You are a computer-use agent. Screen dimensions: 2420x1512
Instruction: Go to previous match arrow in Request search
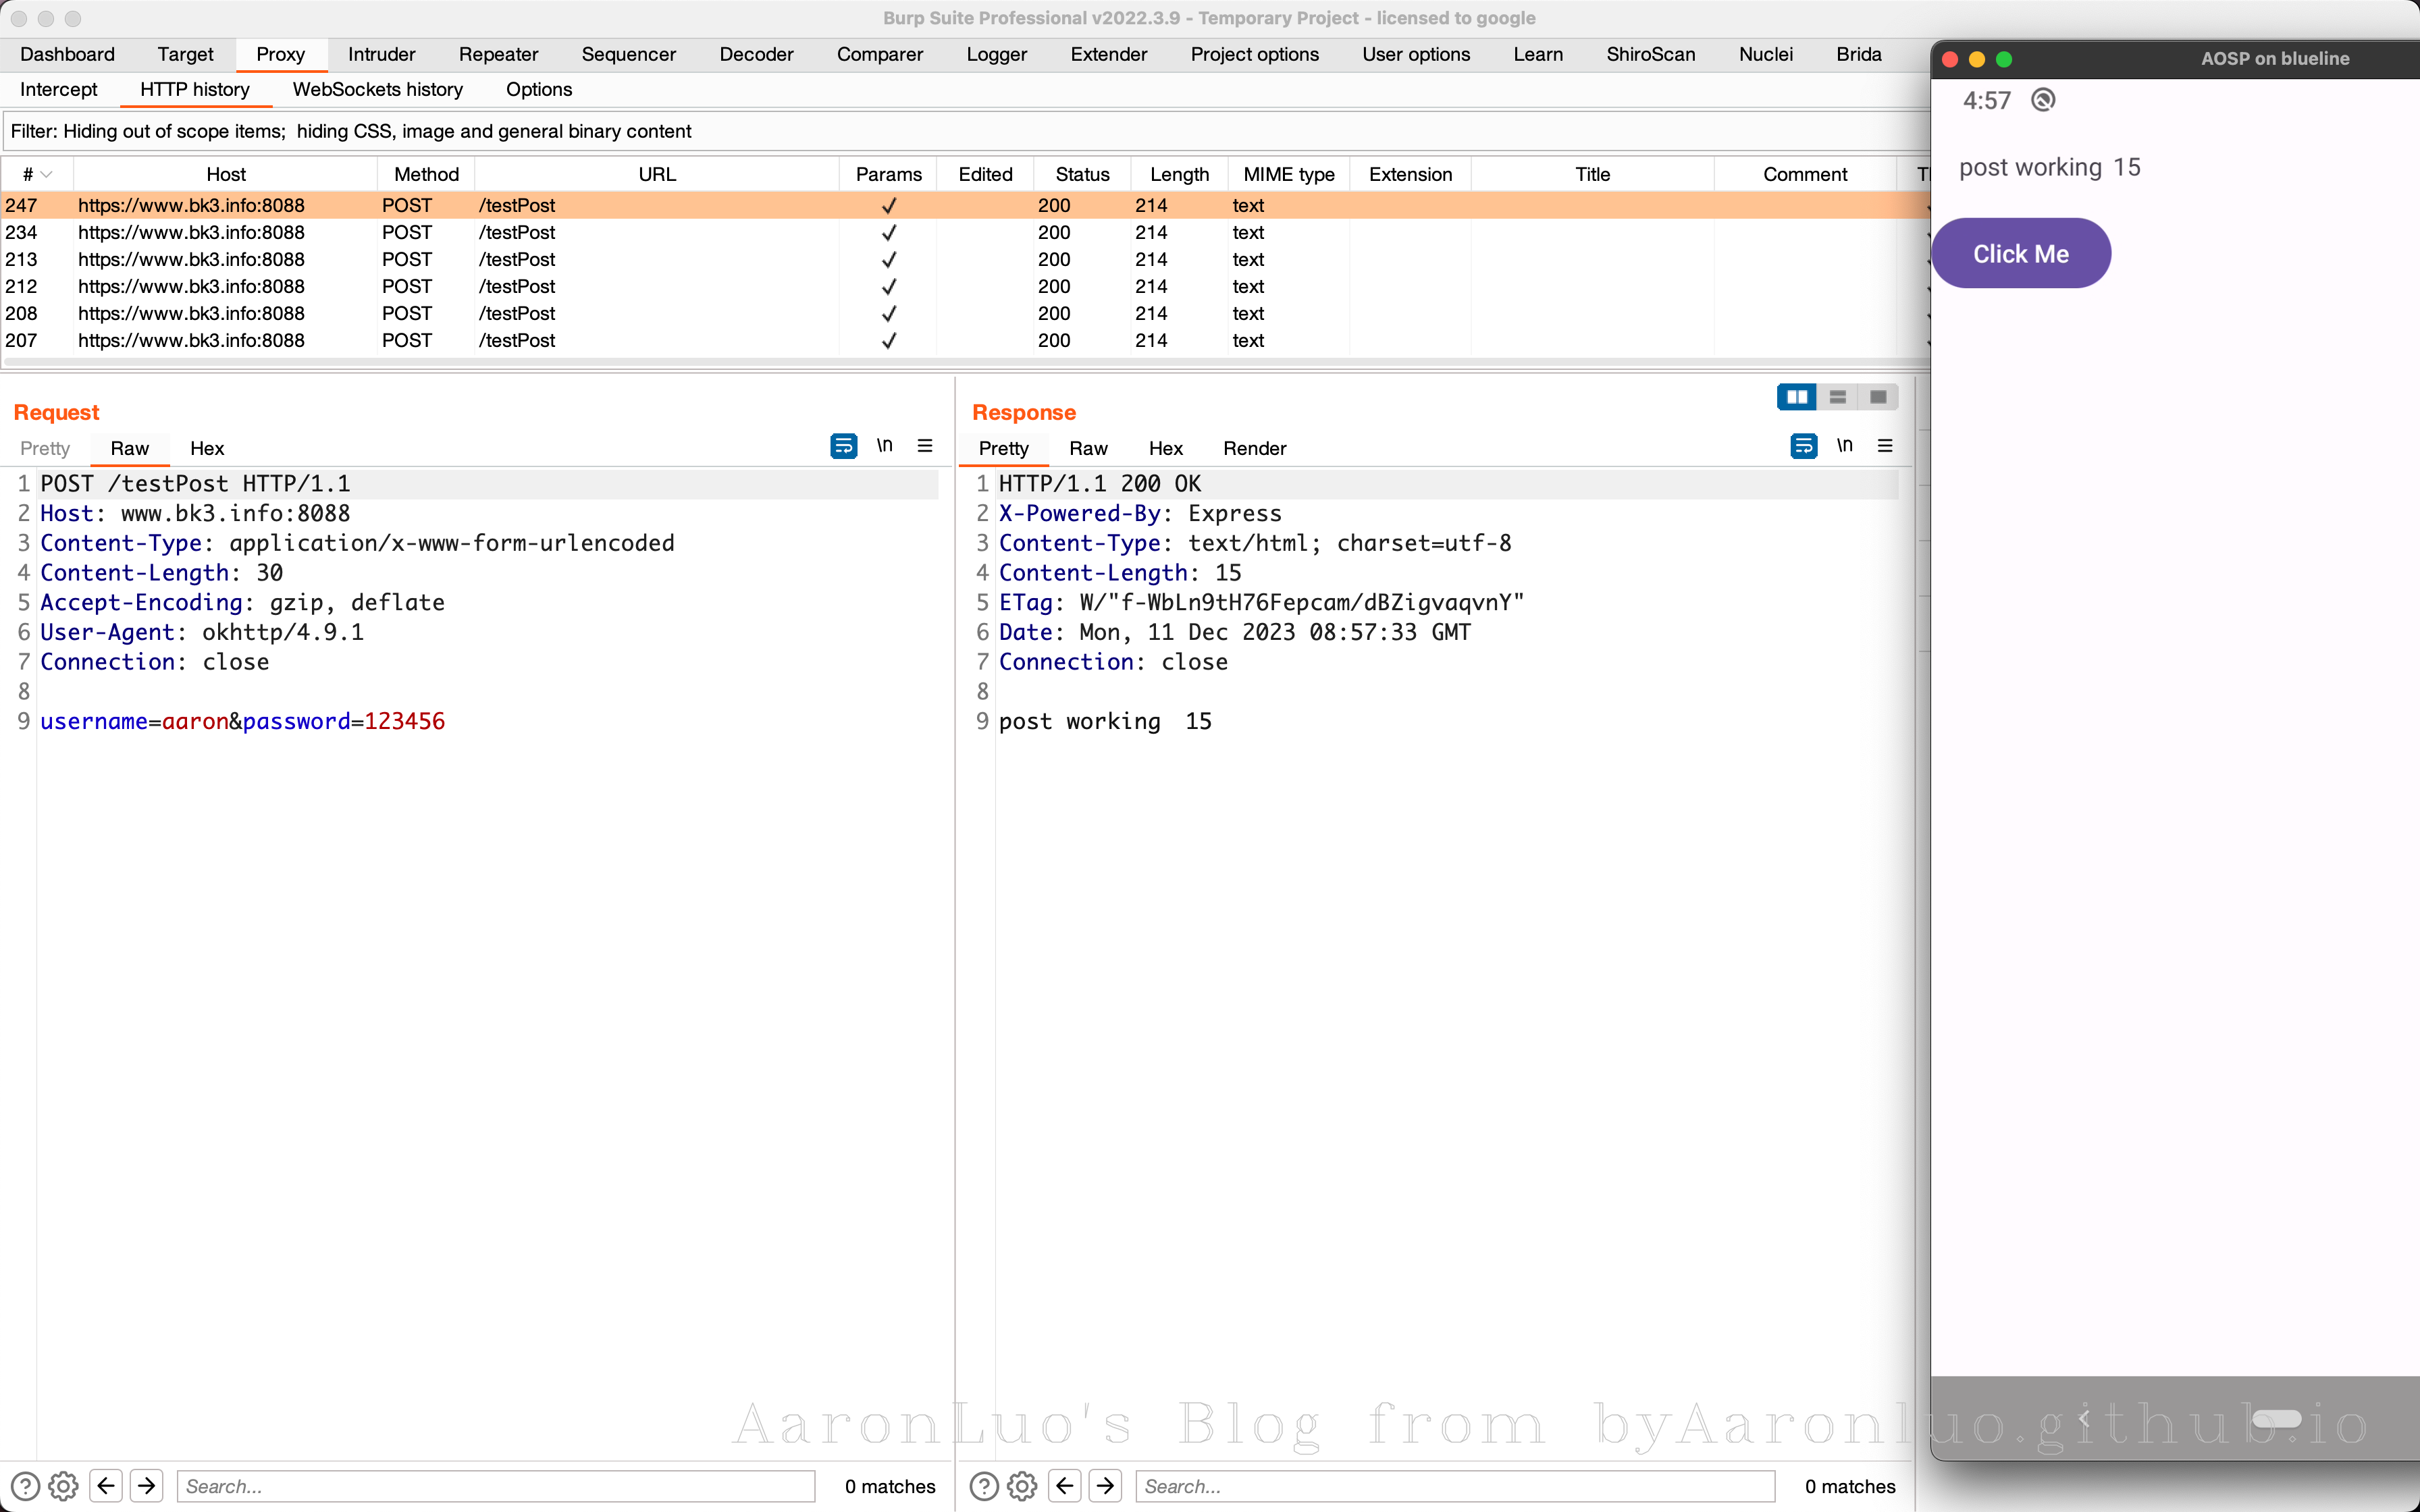[106, 1486]
